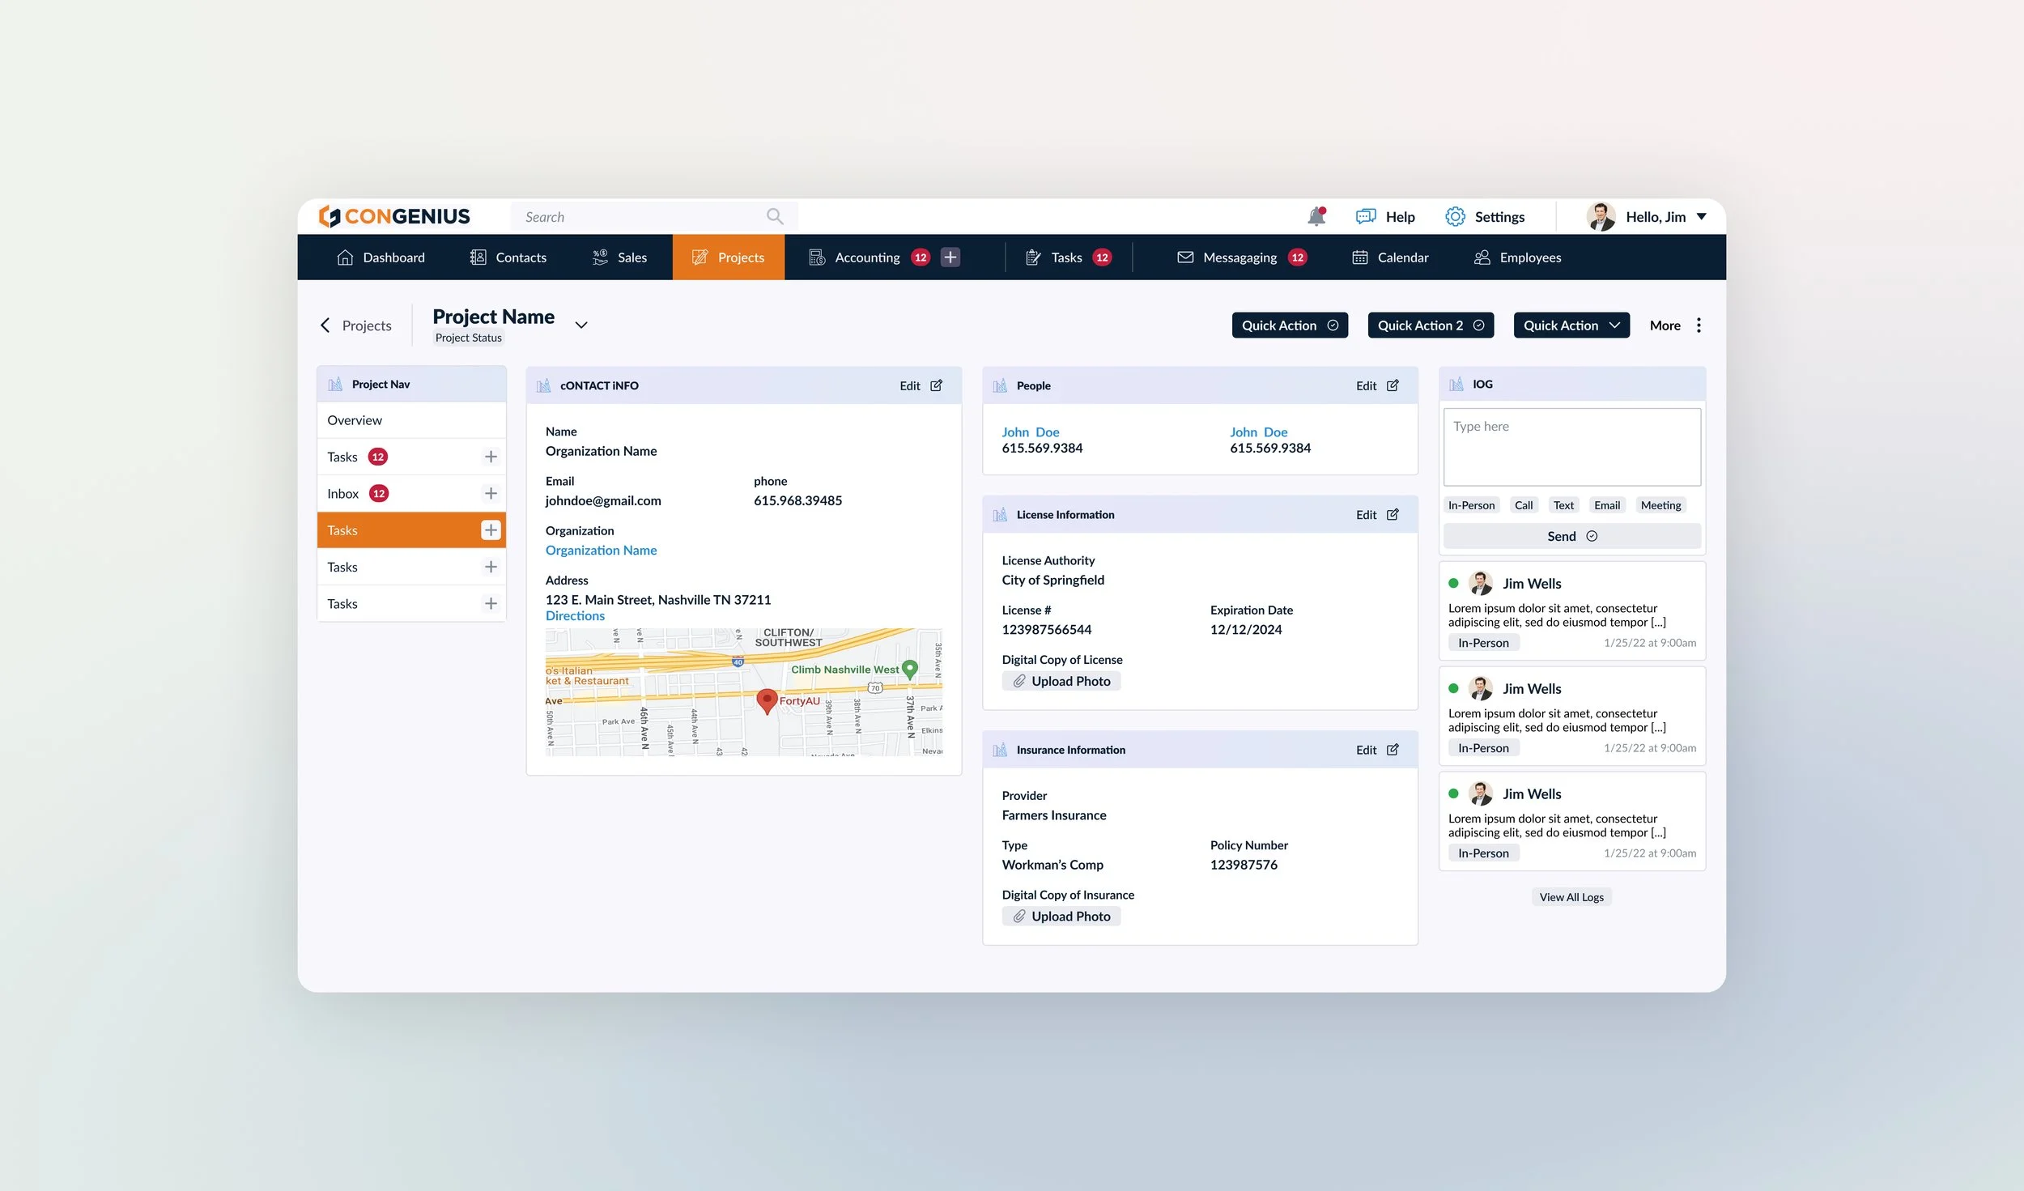Click the search magnifier icon
2024x1191 pixels.
pos(775,216)
